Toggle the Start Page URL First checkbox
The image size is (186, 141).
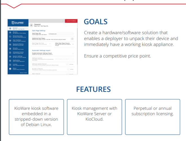[x=50, y=44]
